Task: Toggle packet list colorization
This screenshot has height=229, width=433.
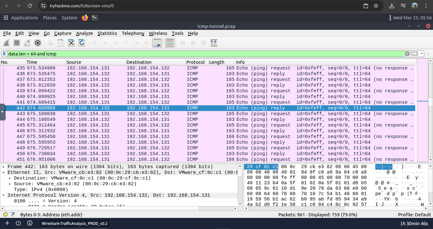Action: 170,43
